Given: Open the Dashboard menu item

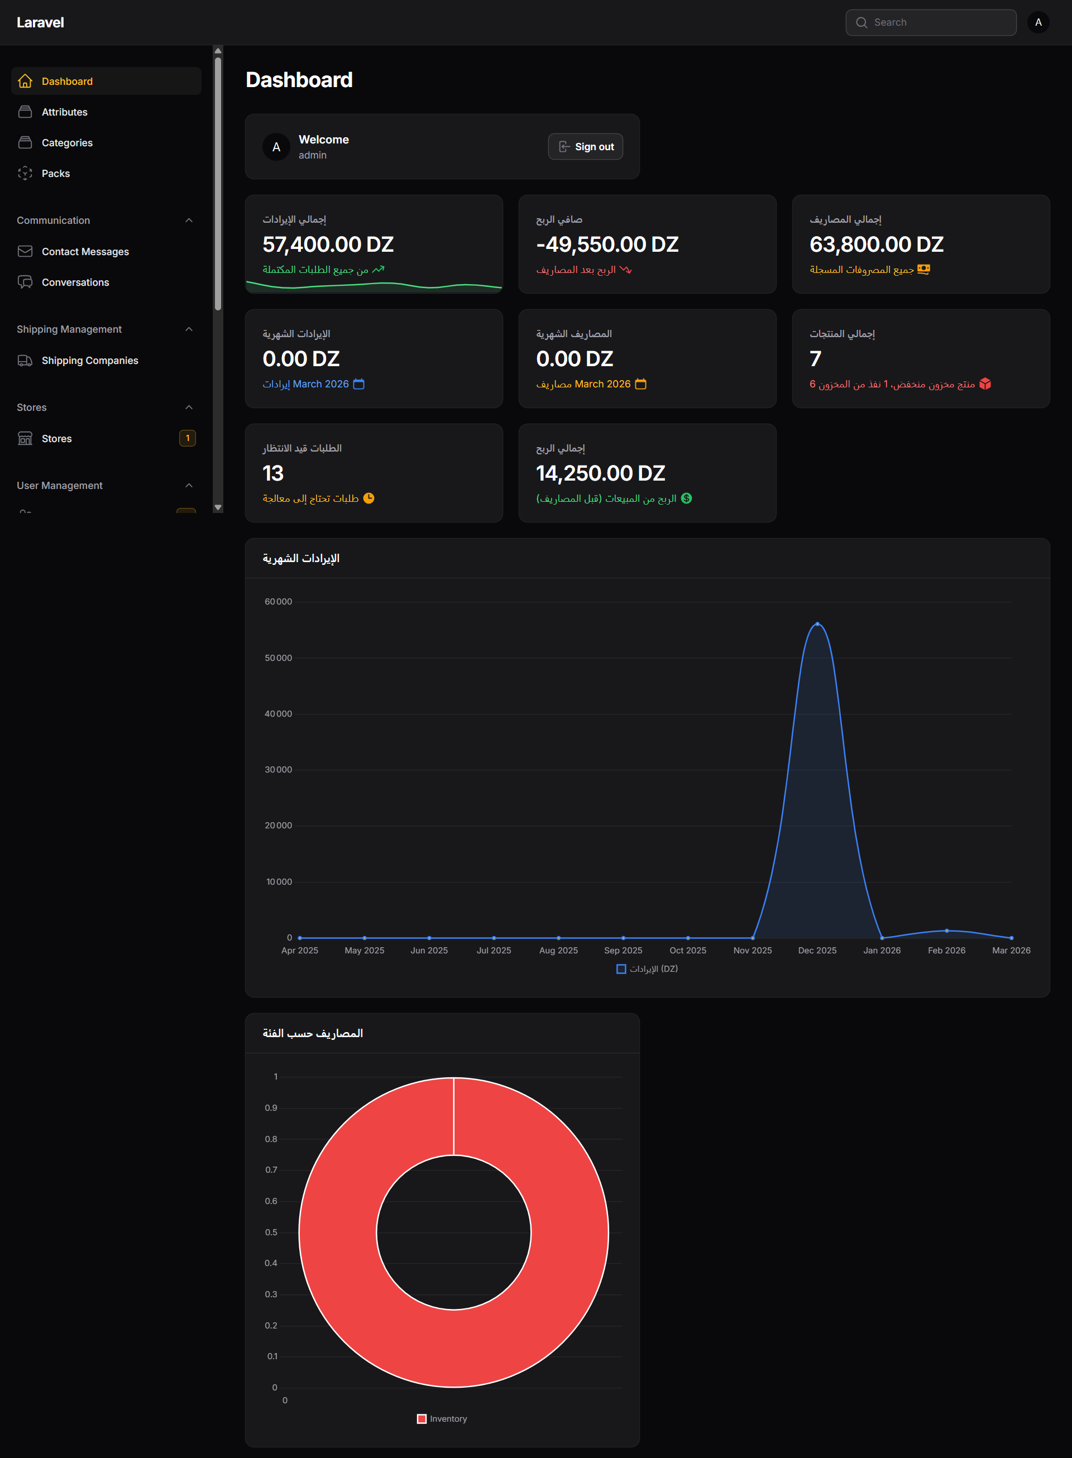Looking at the screenshot, I should pos(67,80).
